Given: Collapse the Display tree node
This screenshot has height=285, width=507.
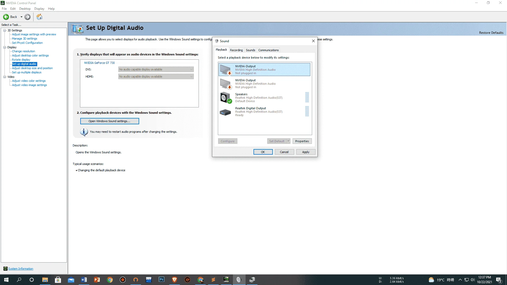Looking at the screenshot, I should [4, 47].
